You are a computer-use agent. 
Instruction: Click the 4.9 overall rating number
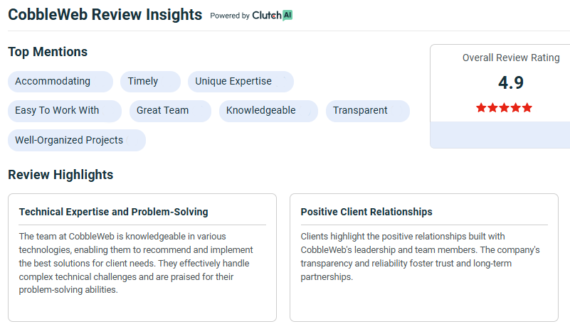[x=511, y=82]
